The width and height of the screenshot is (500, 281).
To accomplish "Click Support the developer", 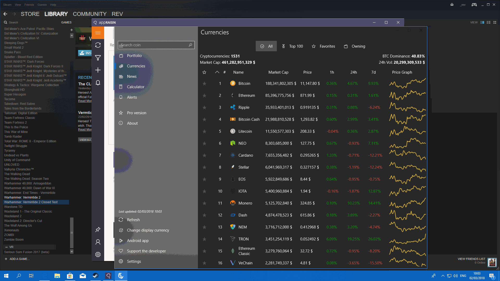I will coord(146,251).
